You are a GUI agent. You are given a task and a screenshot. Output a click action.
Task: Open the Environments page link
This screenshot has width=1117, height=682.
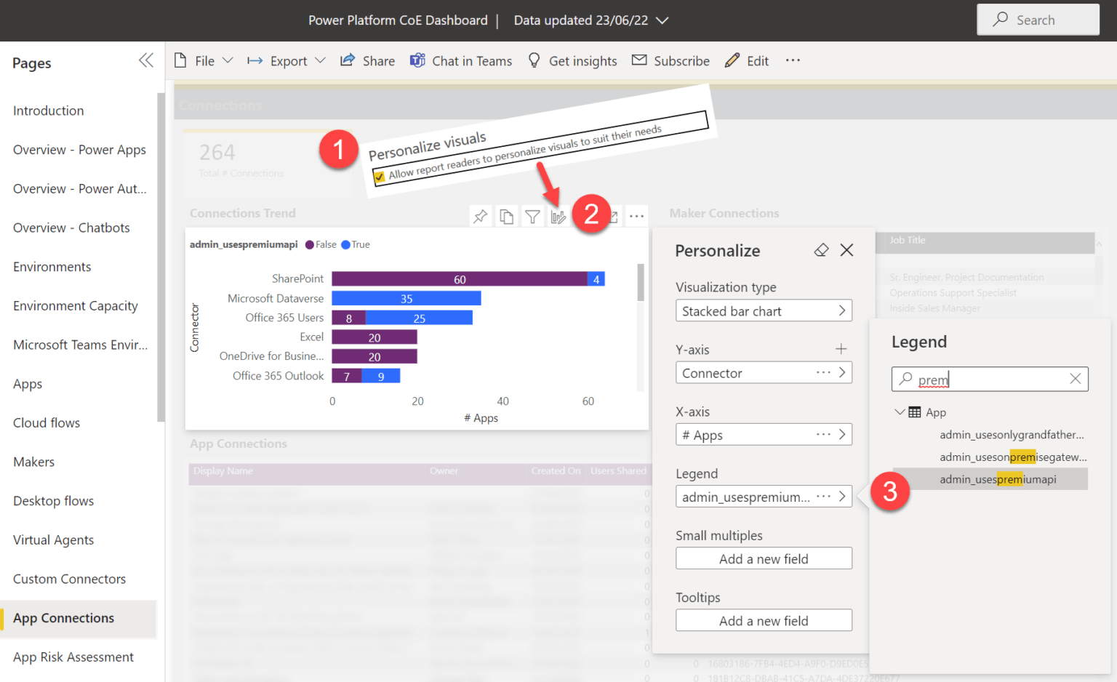pyautogui.click(x=52, y=267)
